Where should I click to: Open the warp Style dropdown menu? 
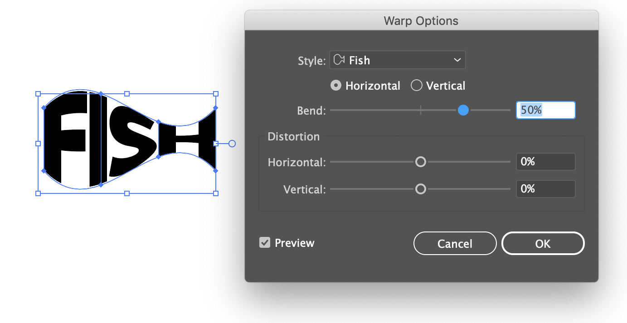click(397, 59)
